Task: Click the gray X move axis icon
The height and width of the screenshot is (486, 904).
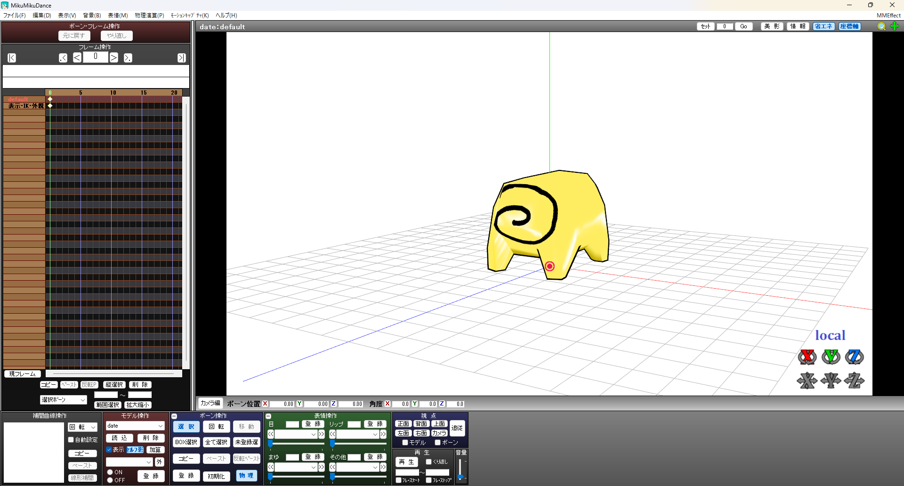Action: click(x=807, y=381)
